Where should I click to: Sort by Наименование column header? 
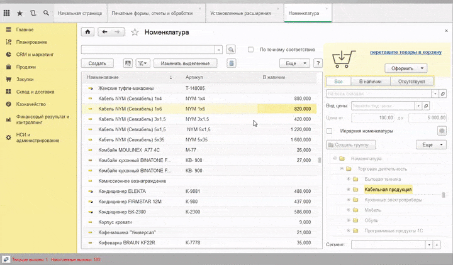[103, 77]
